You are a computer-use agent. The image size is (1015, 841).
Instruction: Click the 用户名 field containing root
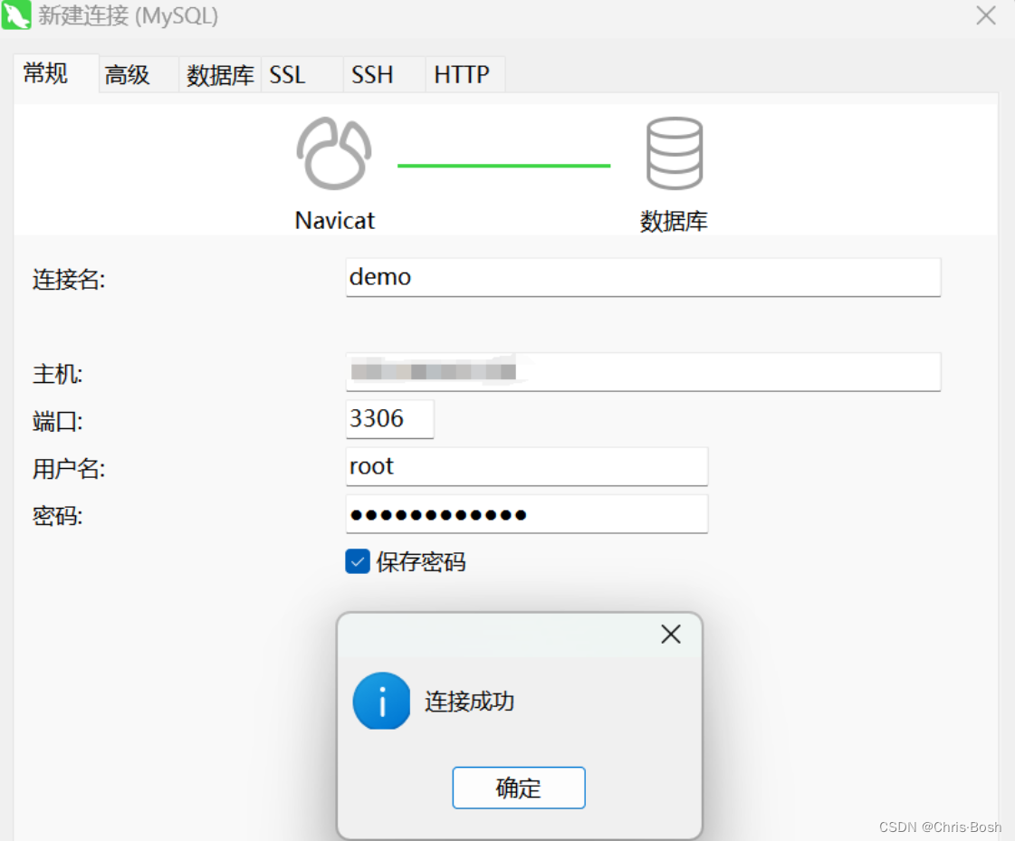(x=526, y=466)
